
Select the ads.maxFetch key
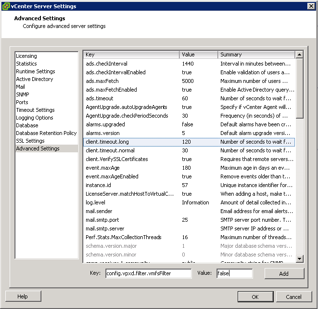coord(102,81)
